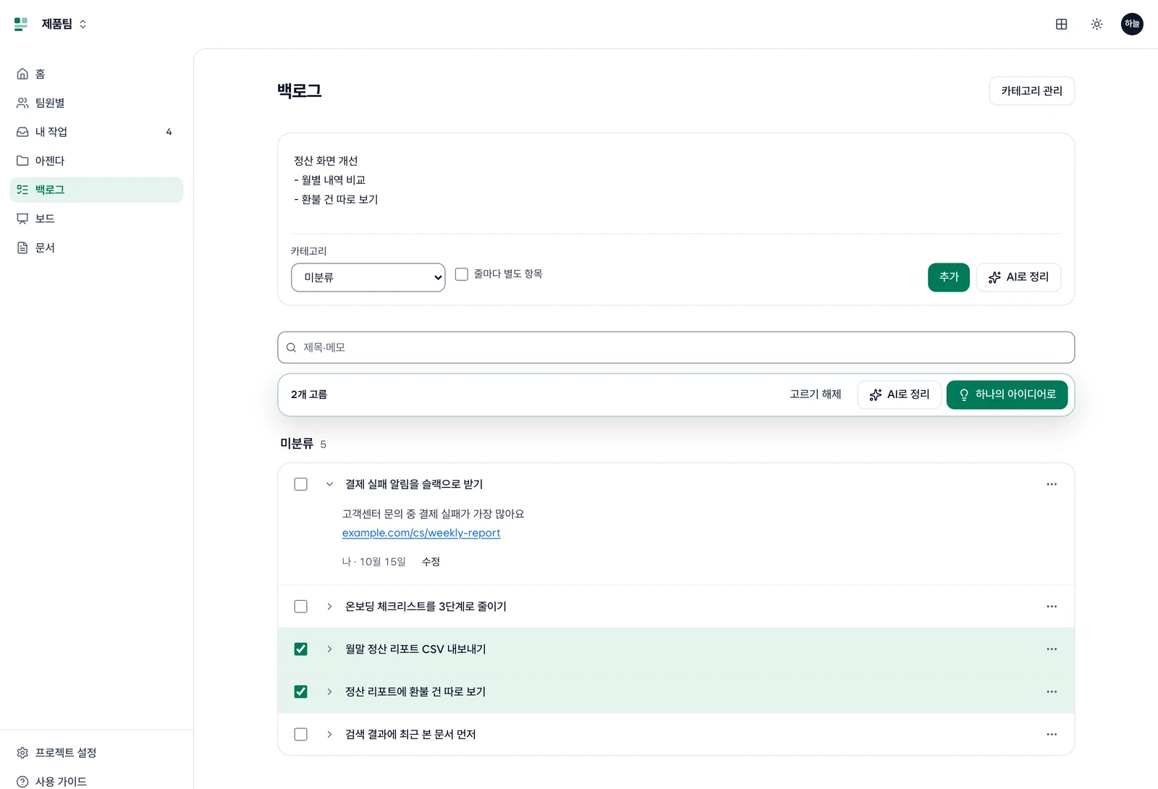
Task: Check the 결제 실패 알림을 슬랙으로 받기 item
Action: (x=301, y=484)
